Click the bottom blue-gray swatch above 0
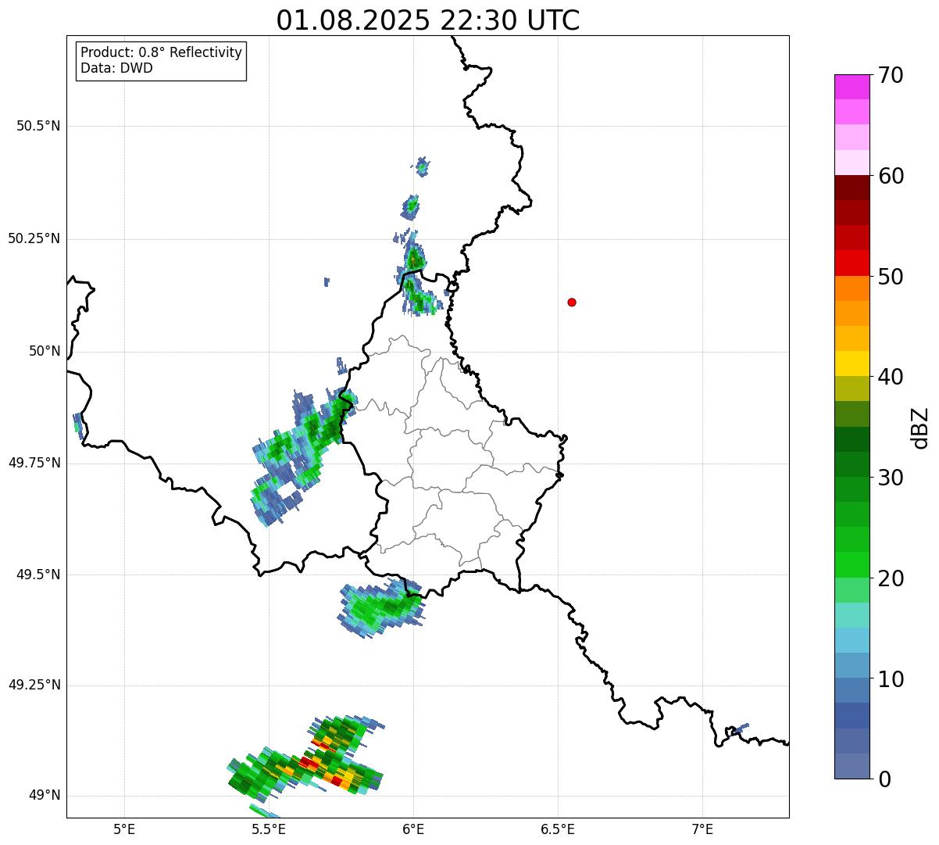Screen dimensions: 939x845 [852, 766]
